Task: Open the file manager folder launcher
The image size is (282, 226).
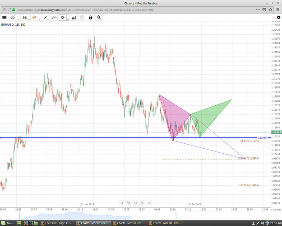Action: click(x=36, y=223)
